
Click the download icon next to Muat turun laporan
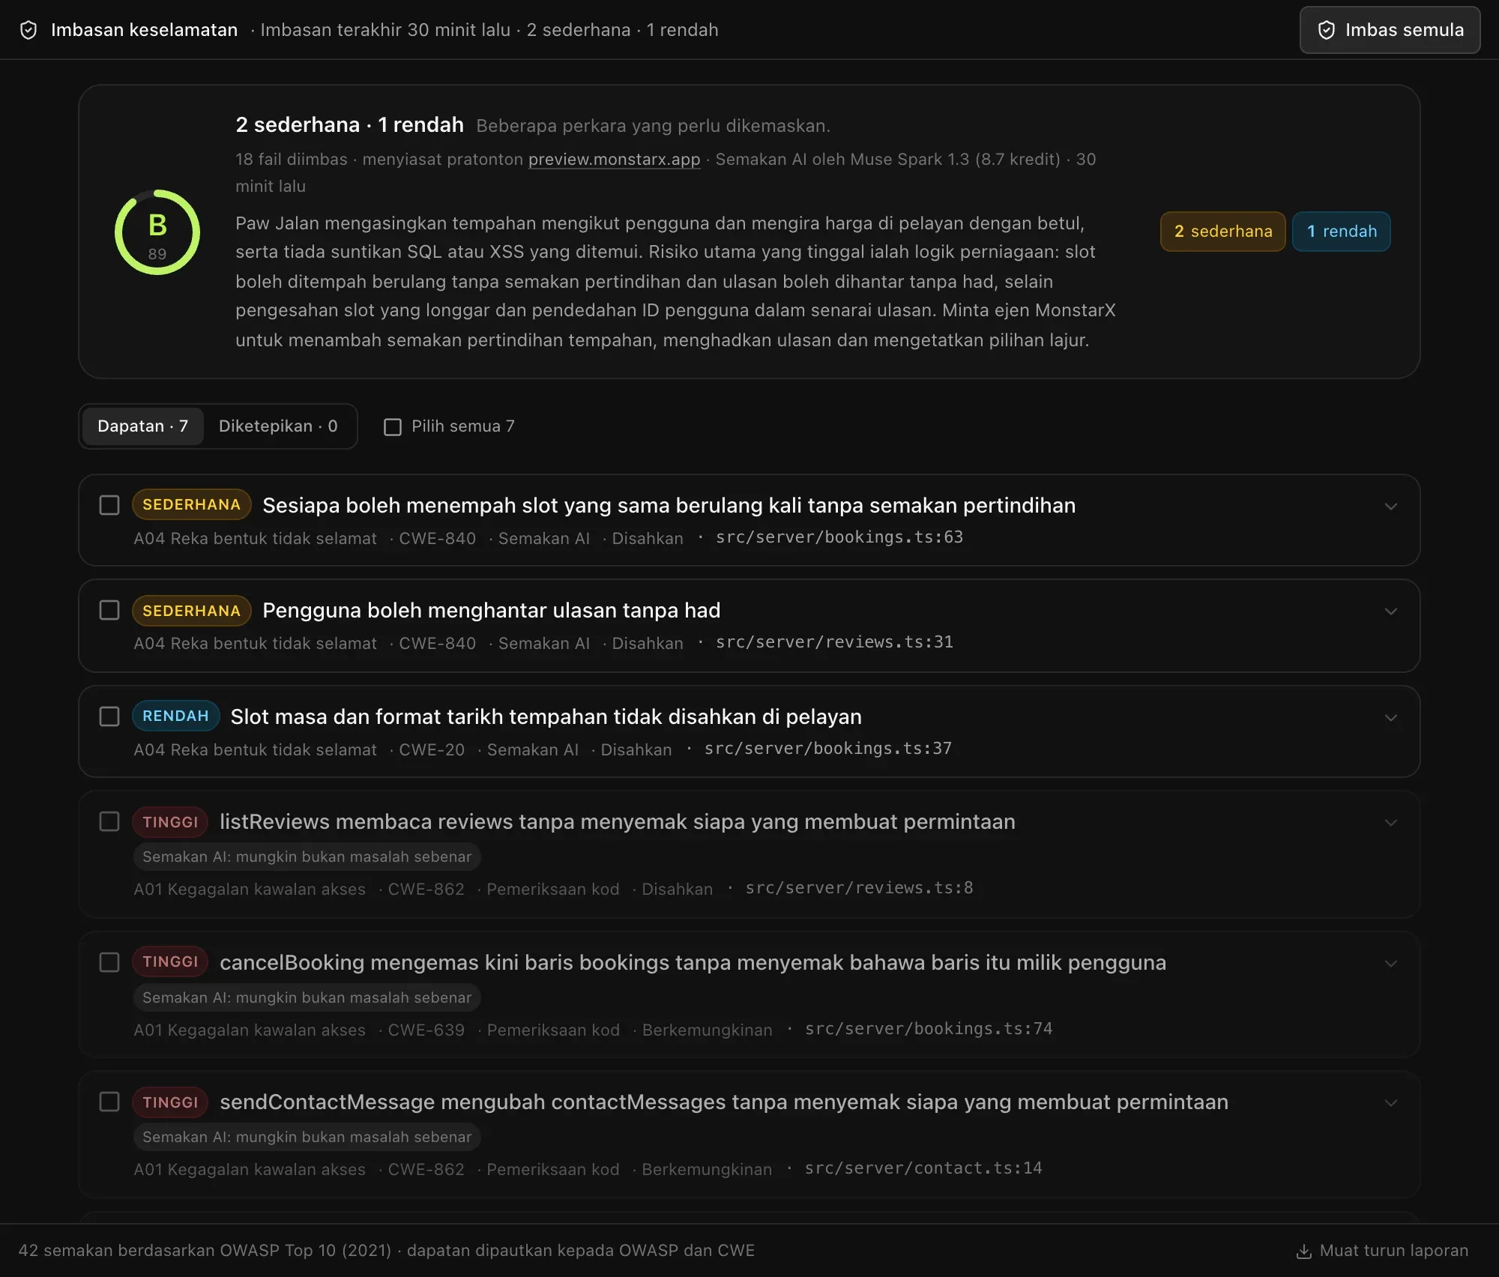pos(1303,1251)
